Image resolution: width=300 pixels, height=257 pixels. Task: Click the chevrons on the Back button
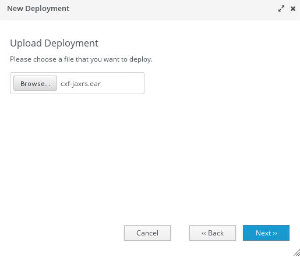(204, 233)
